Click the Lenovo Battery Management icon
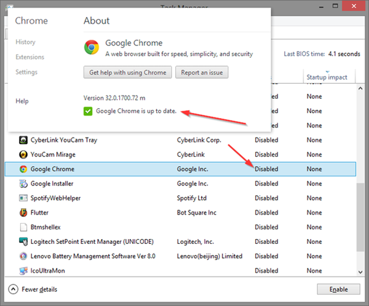The height and width of the screenshot is (306, 369). click(23, 256)
